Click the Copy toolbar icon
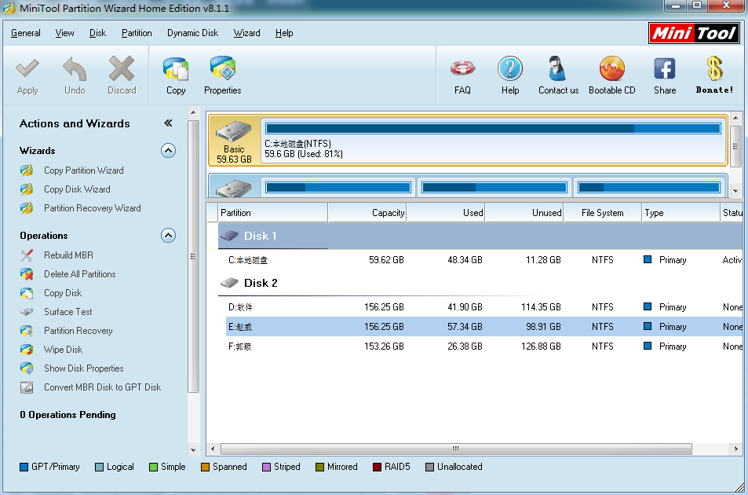This screenshot has width=748, height=495. coord(176,68)
